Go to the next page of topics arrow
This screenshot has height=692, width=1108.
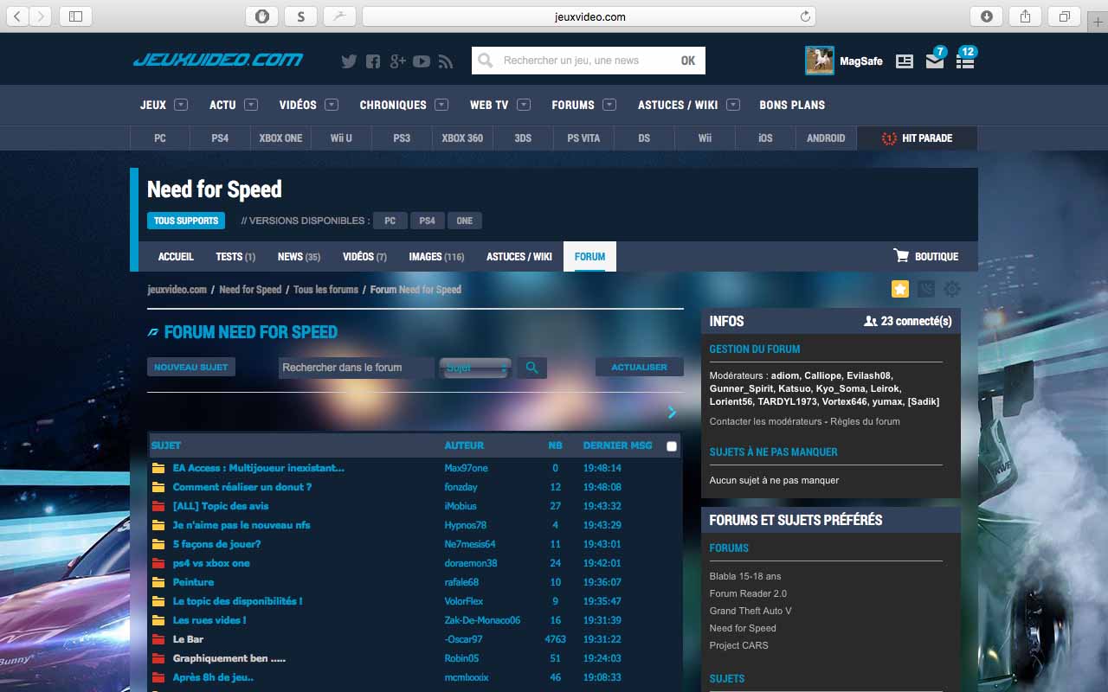[672, 413]
